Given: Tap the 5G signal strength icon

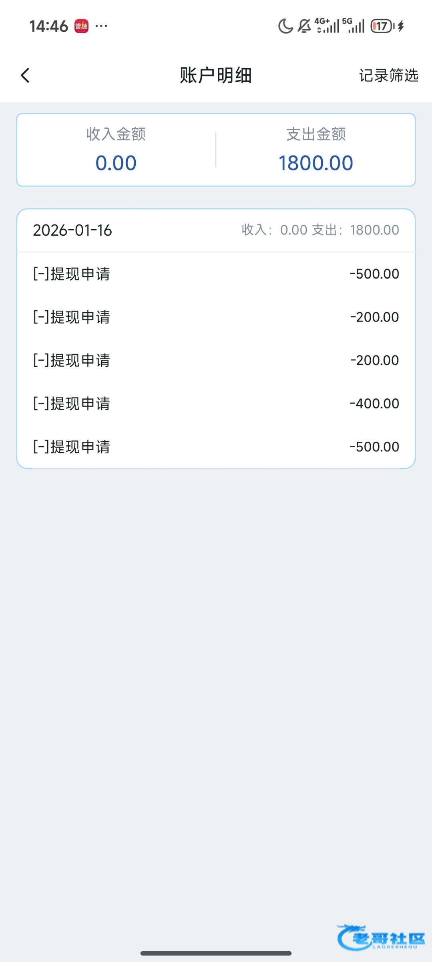Looking at the screenshot, I should point(354,26).
